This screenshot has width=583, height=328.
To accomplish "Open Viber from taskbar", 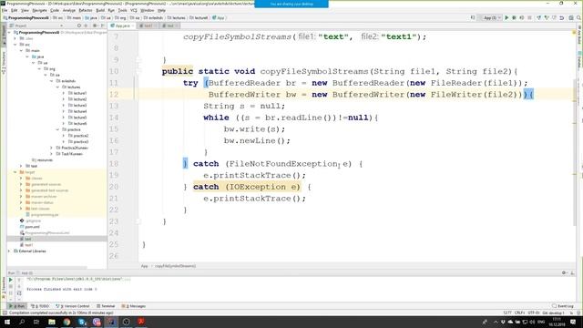I will [97, 322].
